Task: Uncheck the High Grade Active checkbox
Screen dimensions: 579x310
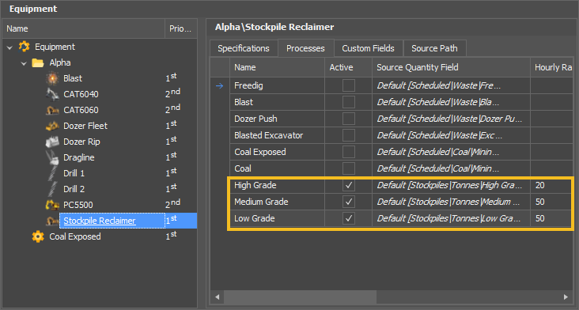Action: 349,185
